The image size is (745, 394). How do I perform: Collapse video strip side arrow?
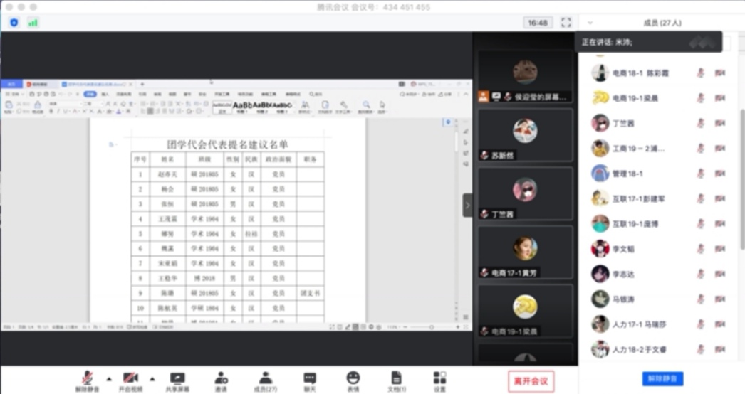pos(467,205)
